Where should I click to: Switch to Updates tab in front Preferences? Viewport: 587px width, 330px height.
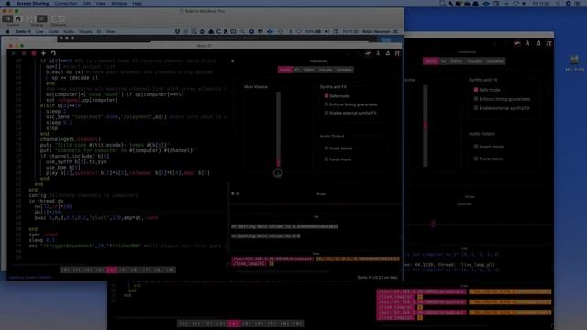click(x=344, y=70)
